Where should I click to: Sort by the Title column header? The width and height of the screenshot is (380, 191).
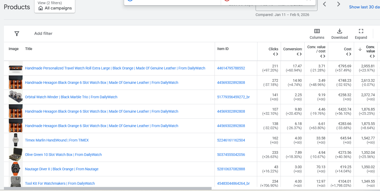[x=29, y=49]
